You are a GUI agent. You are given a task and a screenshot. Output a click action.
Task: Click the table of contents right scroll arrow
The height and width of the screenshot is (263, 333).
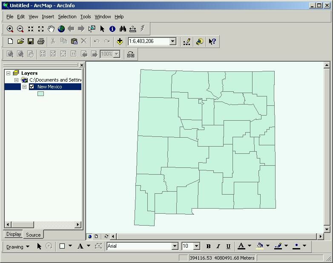pos(78,224)
